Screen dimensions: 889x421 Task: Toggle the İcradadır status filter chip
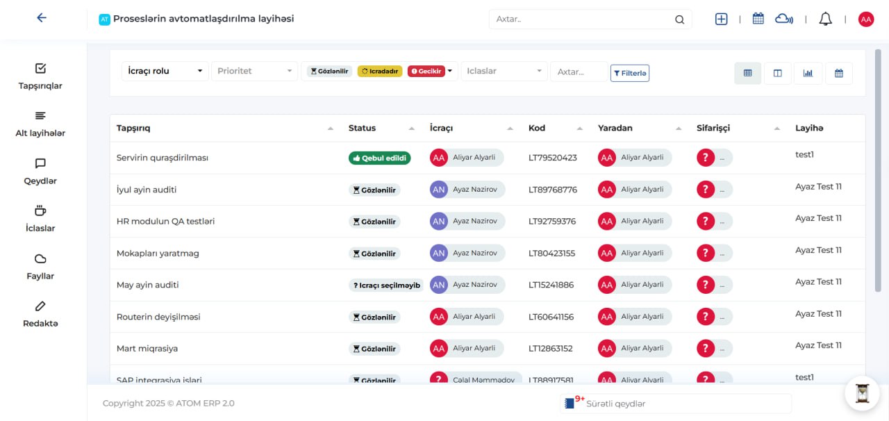[x=380, y=71]
